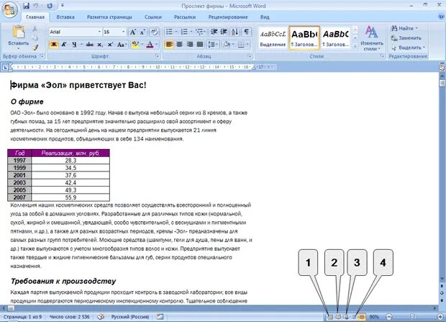Apply numbered list
This screenshot has height=322, width=446.
[x=184, y=32]
